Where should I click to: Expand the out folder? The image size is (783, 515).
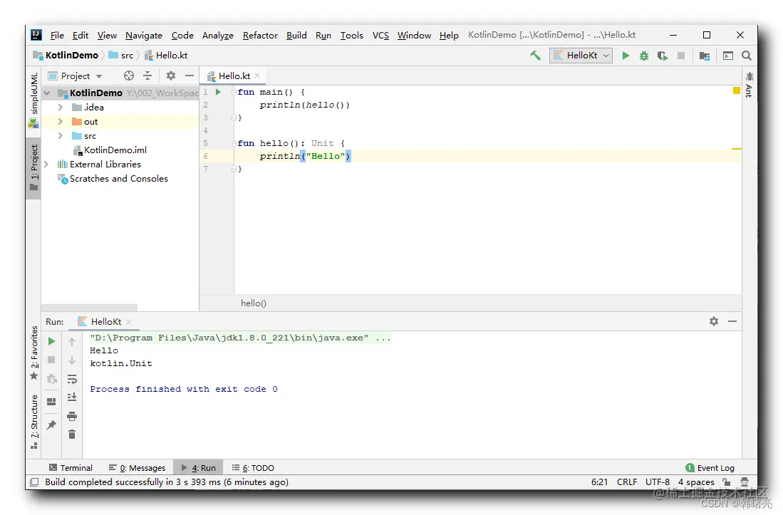coord(61,121)
